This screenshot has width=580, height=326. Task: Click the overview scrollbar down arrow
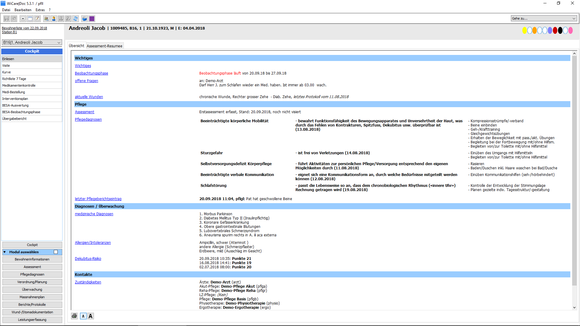coord(574,308)
